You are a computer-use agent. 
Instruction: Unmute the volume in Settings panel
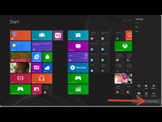tap(146, 86)
